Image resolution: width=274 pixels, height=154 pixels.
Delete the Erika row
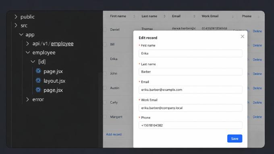coord(257,60)
